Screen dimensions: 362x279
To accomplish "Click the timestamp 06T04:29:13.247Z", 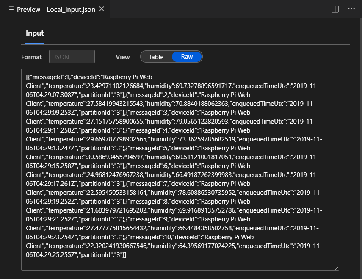I will (50, 148).
